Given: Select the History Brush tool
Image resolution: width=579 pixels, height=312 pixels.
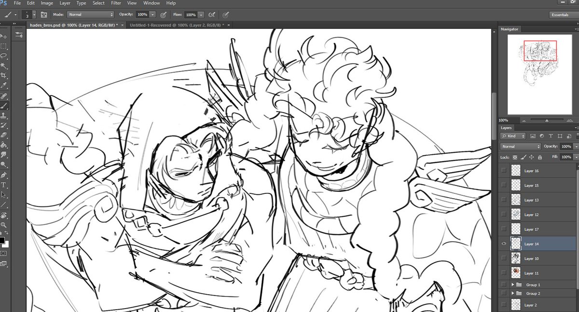Looking at the screenshot, I should pos(3,125).
